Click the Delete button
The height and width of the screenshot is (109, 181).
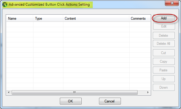click(164, 35)
